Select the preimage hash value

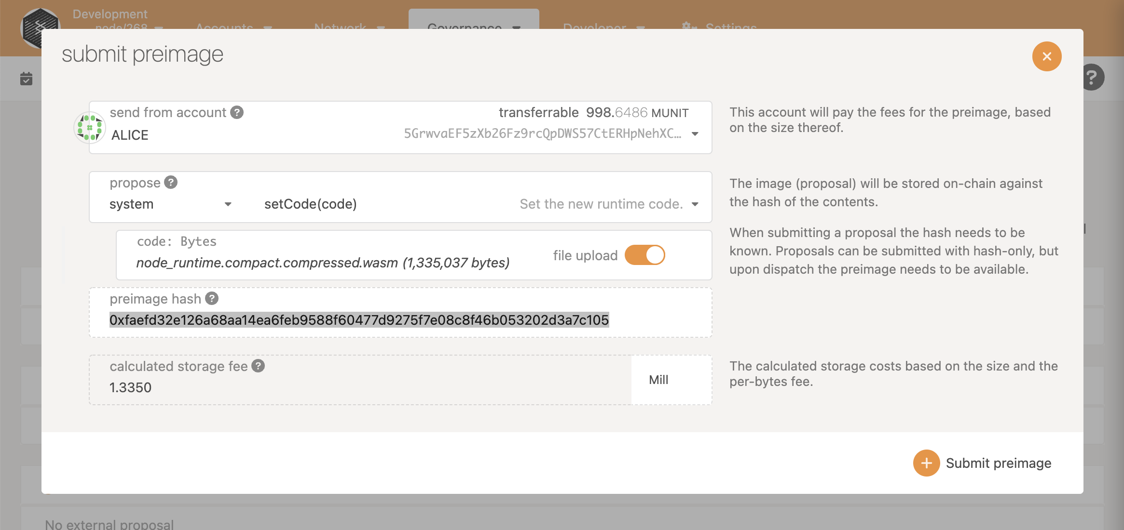pos(359,320)
